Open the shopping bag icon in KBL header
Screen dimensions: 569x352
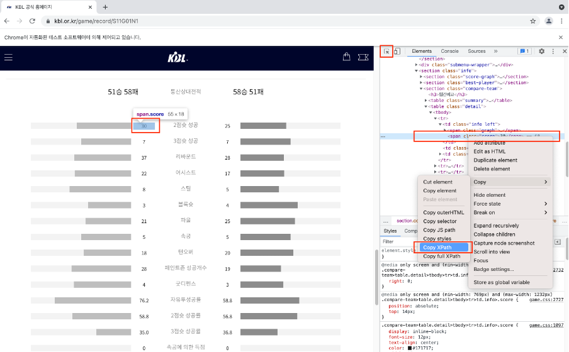tap(347, 57)
